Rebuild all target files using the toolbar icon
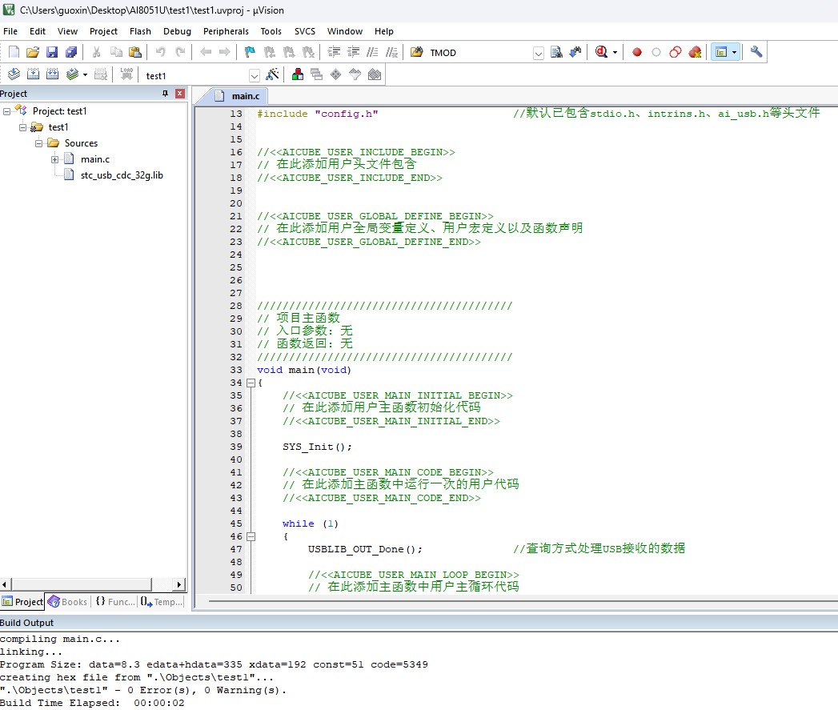Image resolution: width=838 pixels, height=710 pixels. click(x=52, y=74)
